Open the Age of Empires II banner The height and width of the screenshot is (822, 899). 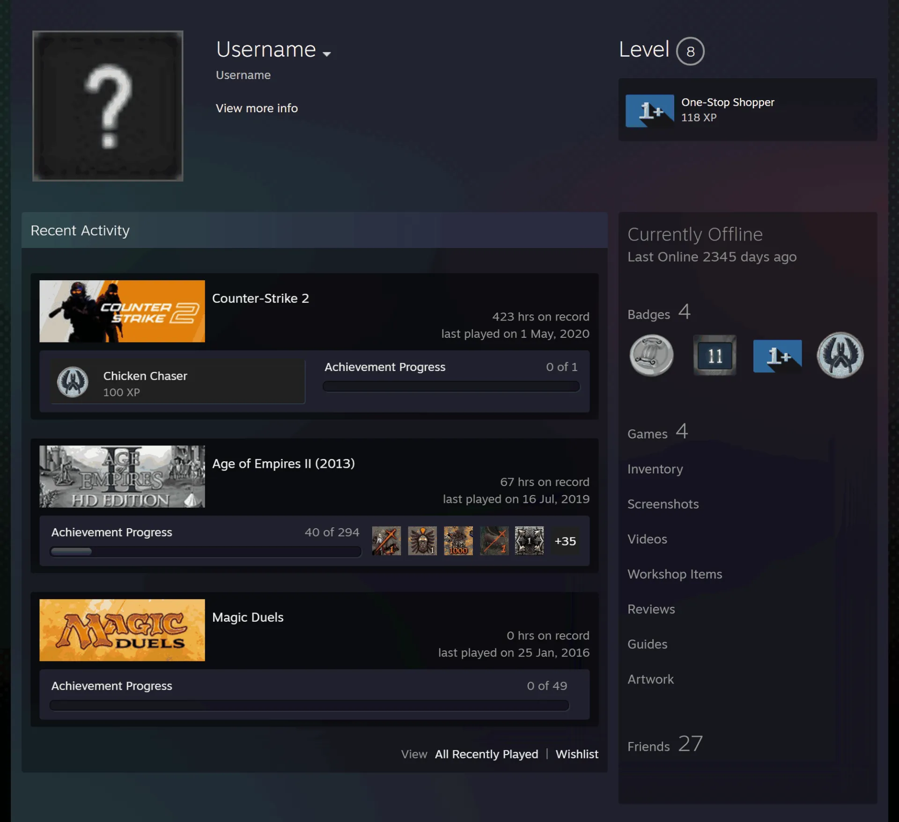[122, 476]
